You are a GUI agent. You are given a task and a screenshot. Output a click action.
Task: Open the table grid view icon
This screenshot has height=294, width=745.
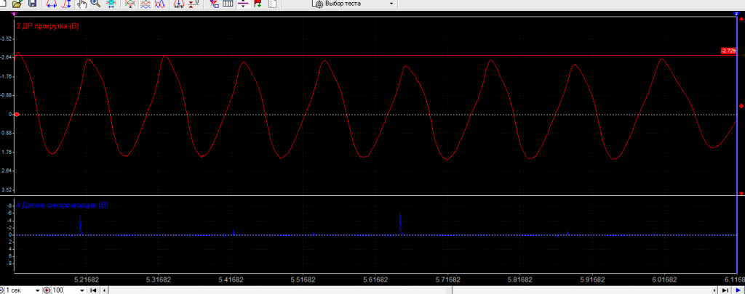228,4
